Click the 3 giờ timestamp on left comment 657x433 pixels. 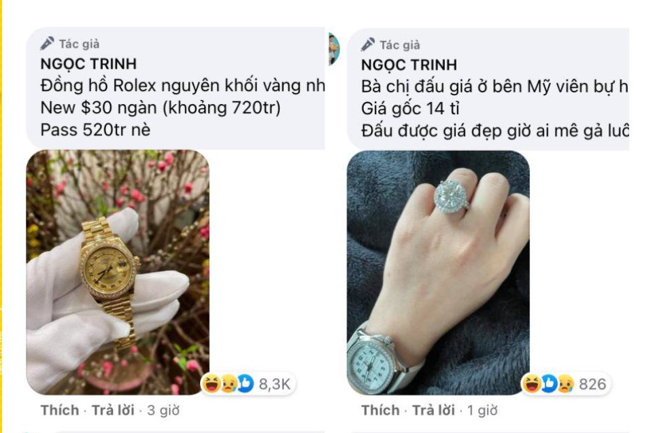coord(163,411)
